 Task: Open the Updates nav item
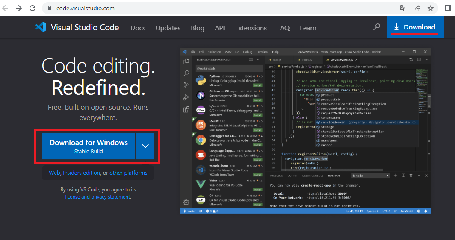coord(168,28)
